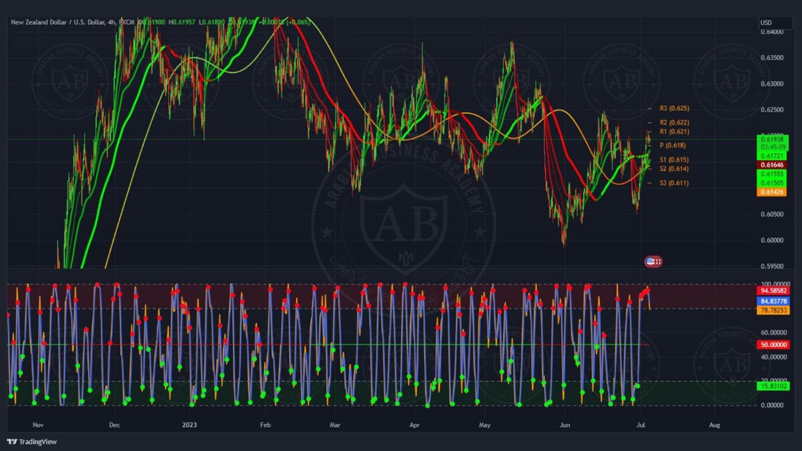The height and width of the screenshot is (451, 802).
Task: Click the H0.61957 high value in header
Action: 182,22
